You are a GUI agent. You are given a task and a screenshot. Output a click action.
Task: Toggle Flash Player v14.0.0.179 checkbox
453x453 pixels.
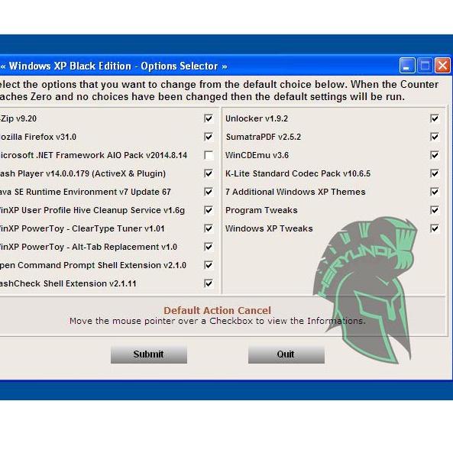[x=209, y=173]
